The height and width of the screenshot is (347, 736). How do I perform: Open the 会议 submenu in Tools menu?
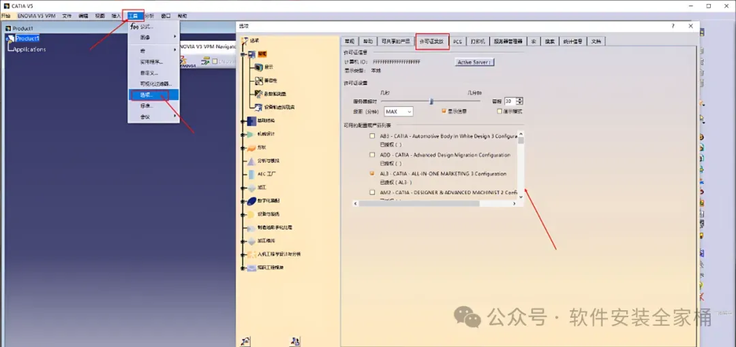pyautogui.click(x=153, y=117)
